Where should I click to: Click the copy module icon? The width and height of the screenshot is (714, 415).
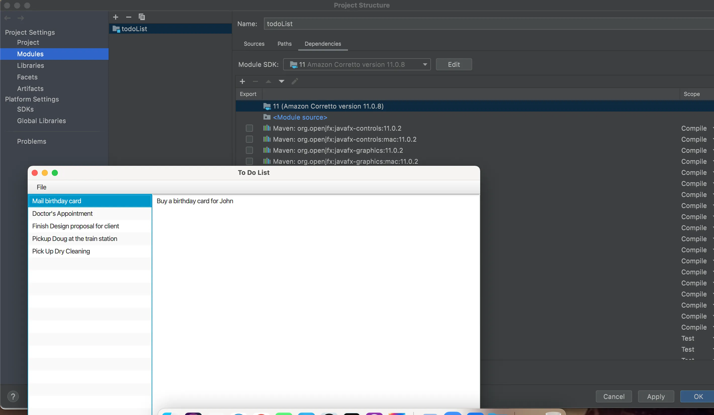142,17
